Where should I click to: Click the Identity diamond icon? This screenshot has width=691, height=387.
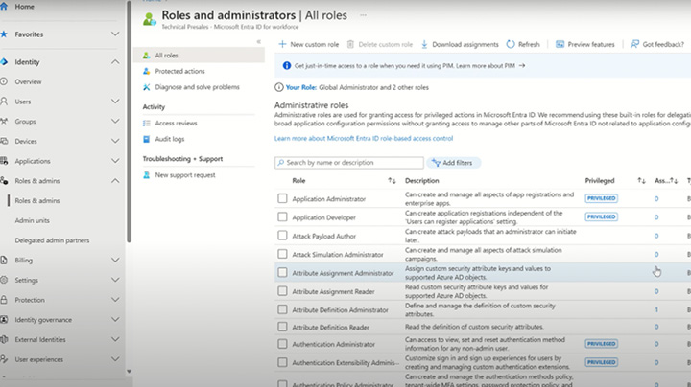(x=4, y=62)
